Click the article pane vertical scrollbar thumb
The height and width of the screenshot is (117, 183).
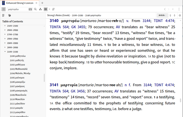(181, 100)
